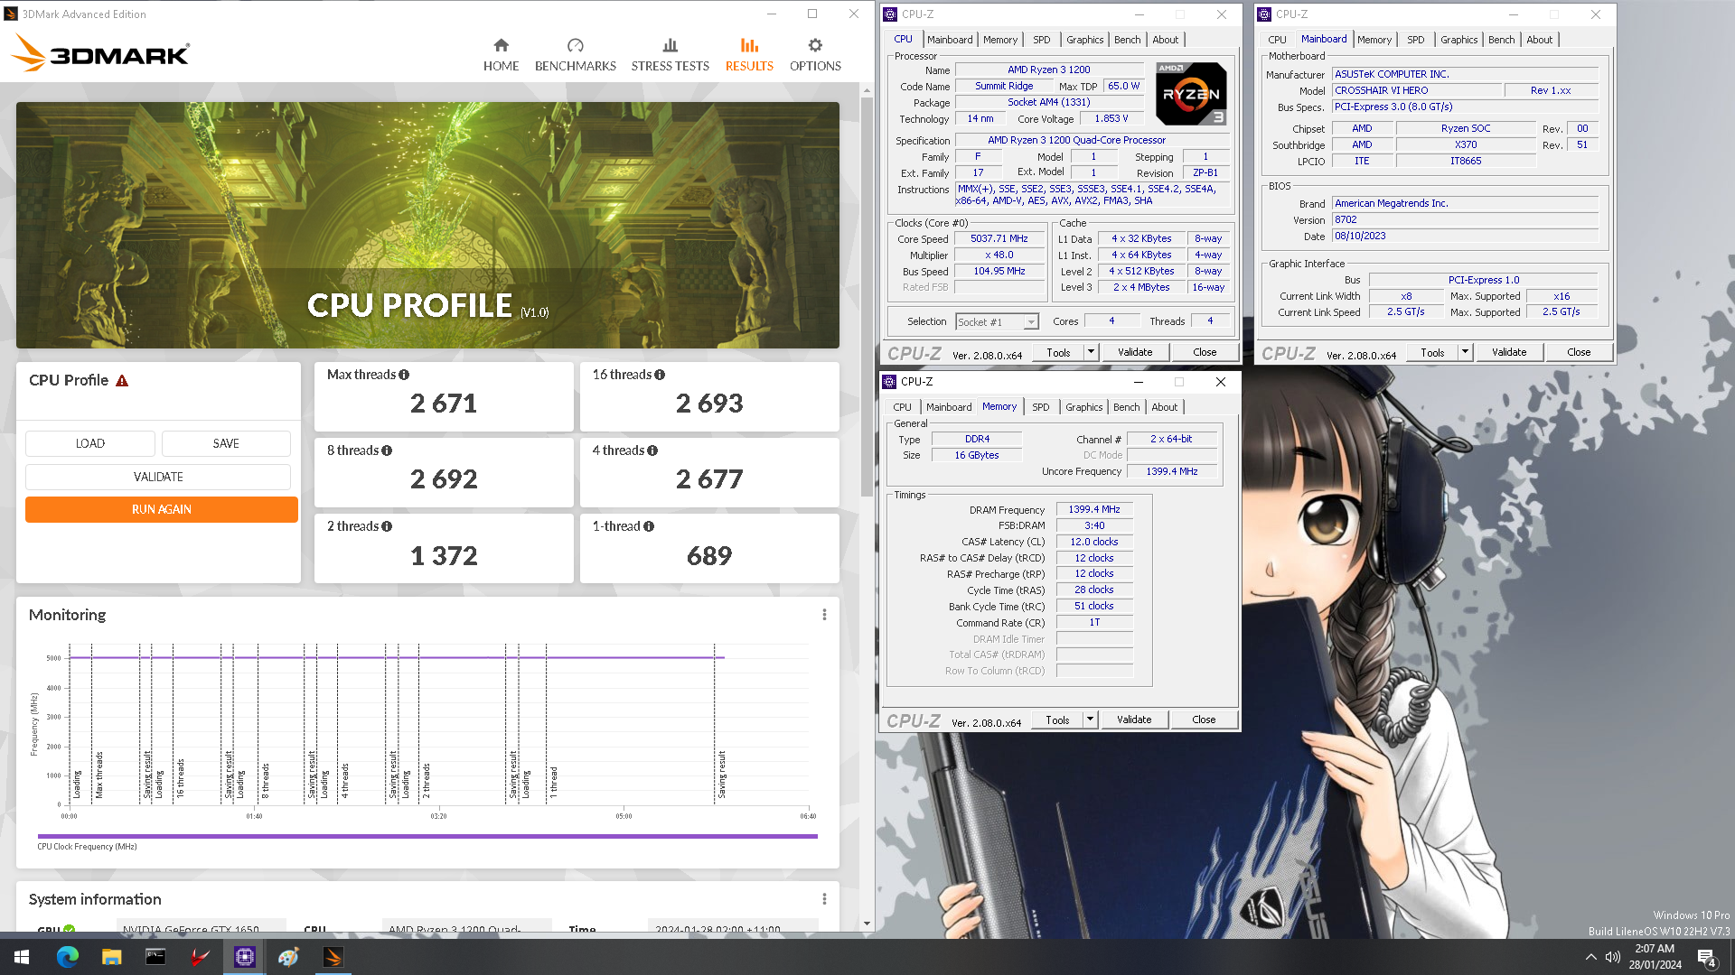The height and width of the screenshot is (975, 1735).
Task: Click the DRAM Frequency value 1399.4 MHz
Action: click(x=1094, y=509)
